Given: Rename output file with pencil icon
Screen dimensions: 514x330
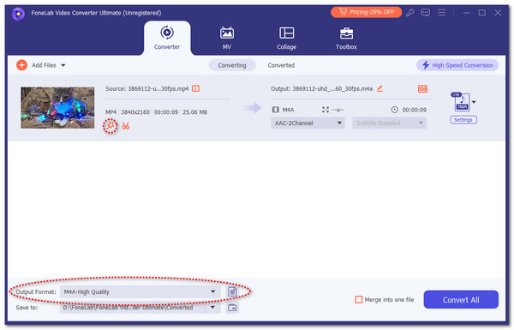Looking at the screenshot, I should (x=380, y=88).
